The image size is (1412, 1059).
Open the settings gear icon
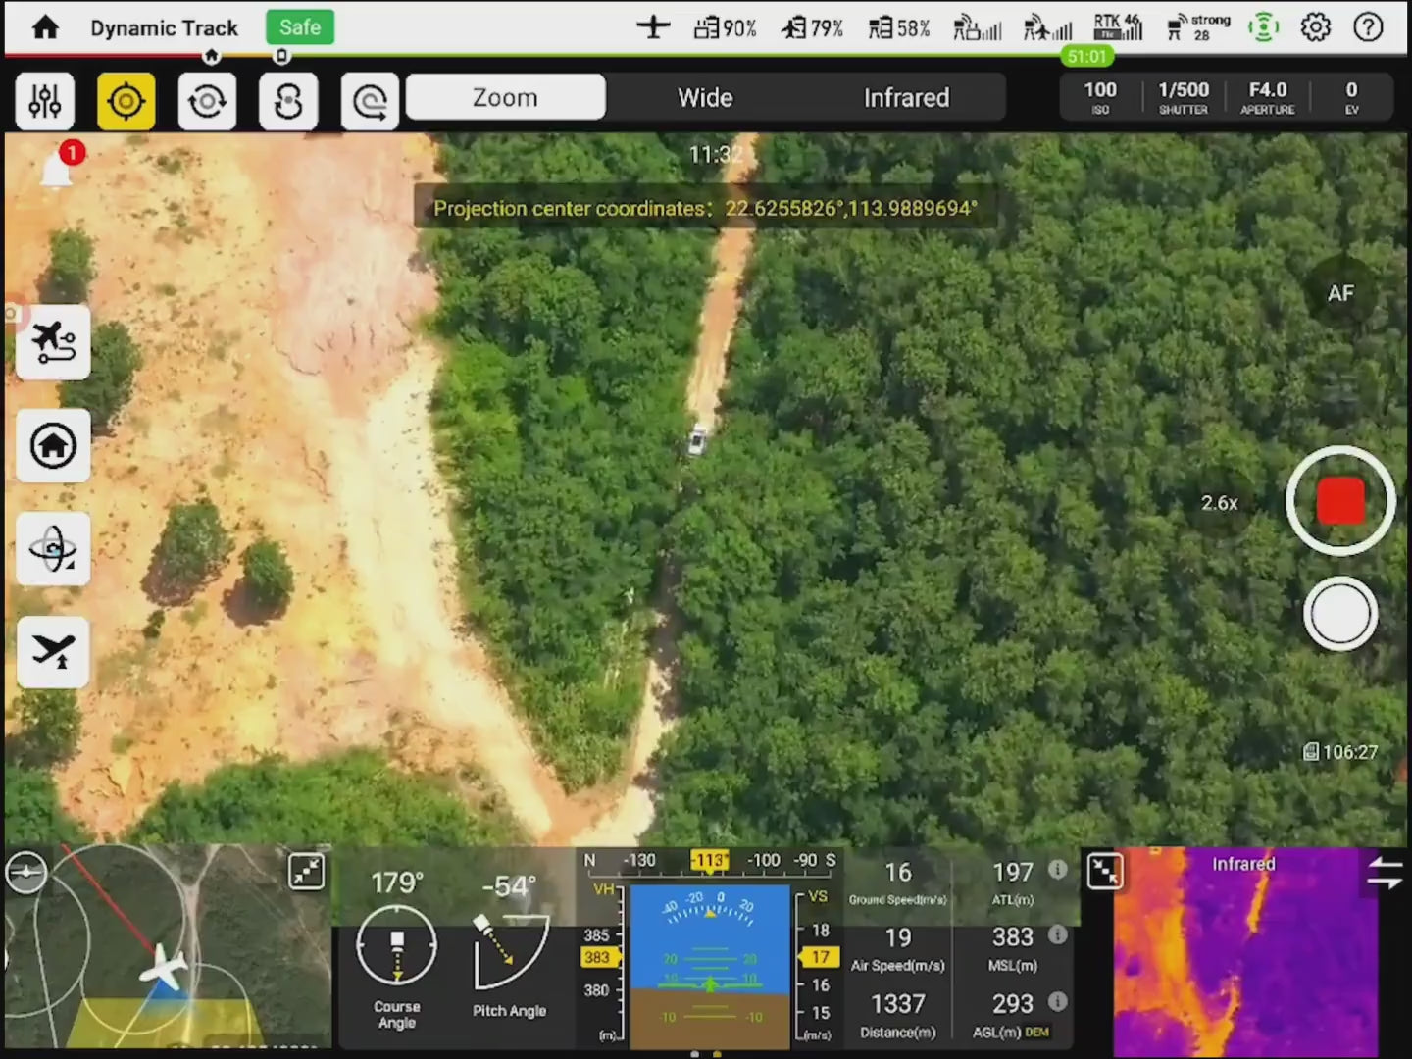(x=1315, y=27)
